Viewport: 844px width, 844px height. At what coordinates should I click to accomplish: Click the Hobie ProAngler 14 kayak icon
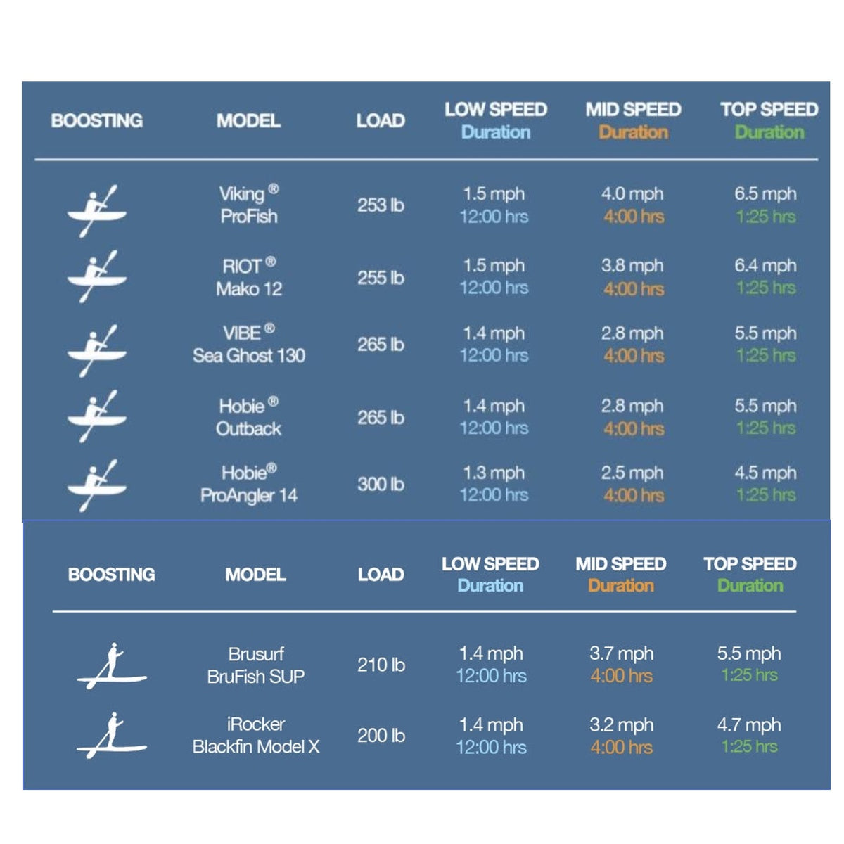97,485
